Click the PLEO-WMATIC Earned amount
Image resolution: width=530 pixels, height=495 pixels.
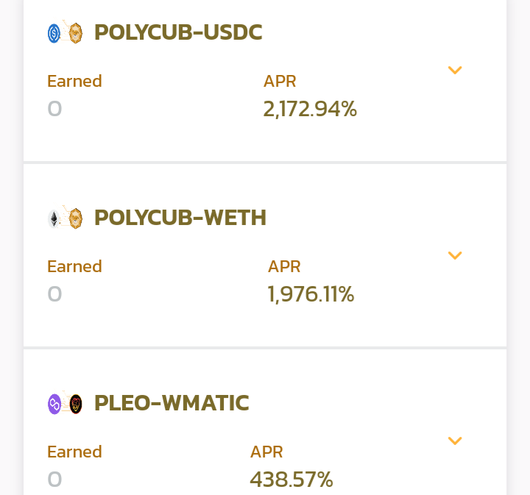pos(54,480)
